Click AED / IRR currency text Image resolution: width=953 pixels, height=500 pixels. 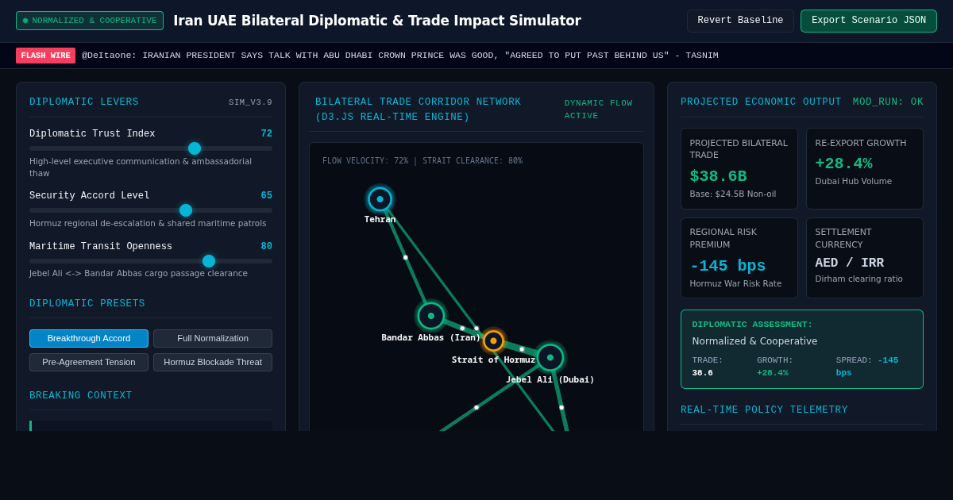click(x=849, y=263)
